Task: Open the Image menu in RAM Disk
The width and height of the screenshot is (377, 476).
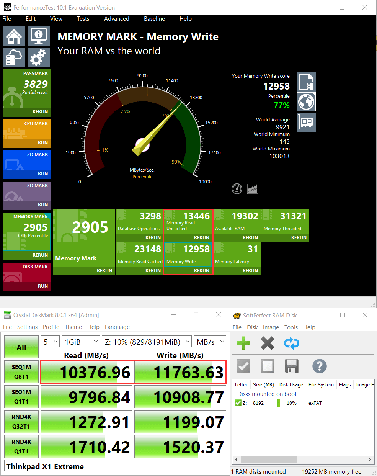Action: click(271, 327)
